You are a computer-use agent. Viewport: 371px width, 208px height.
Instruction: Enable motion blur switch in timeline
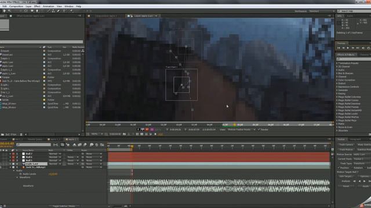point(85,145)
